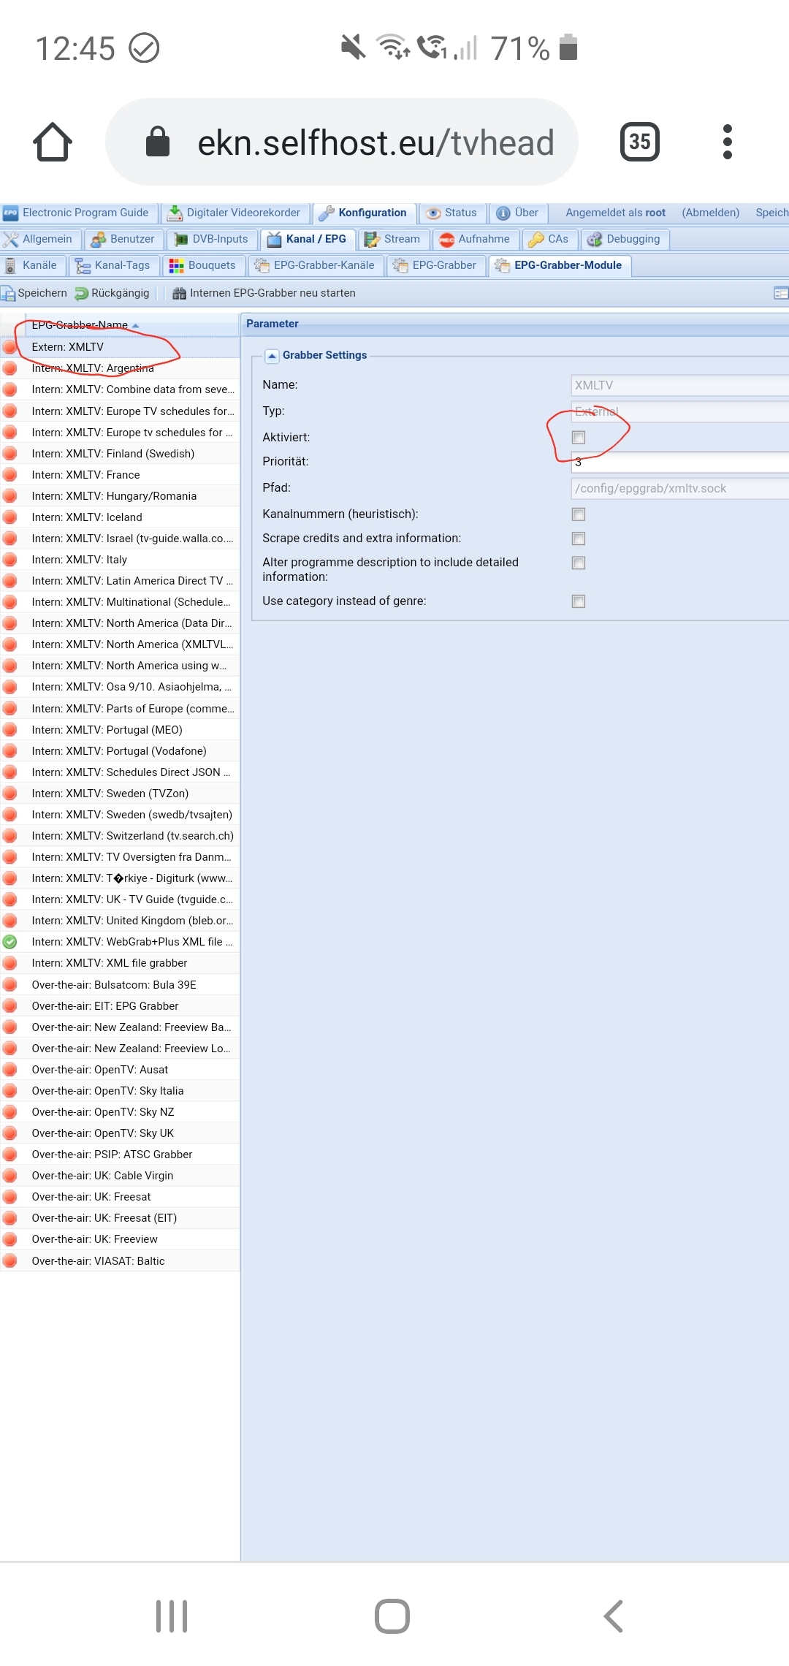Select Intern: XMLTV: Switzerland (tv.search.ch) row

[x=120, y=836]
